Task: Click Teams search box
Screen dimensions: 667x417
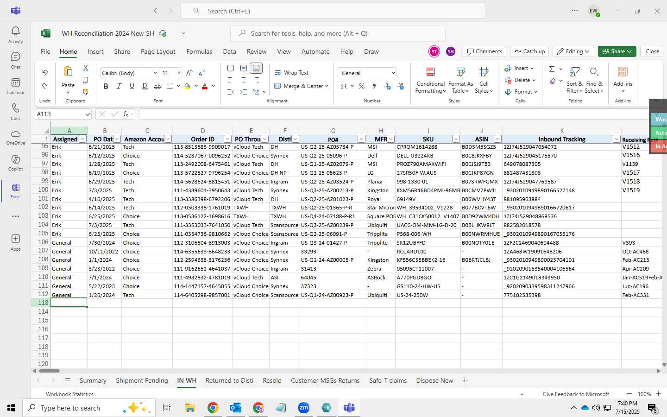Action: [333, 11]
